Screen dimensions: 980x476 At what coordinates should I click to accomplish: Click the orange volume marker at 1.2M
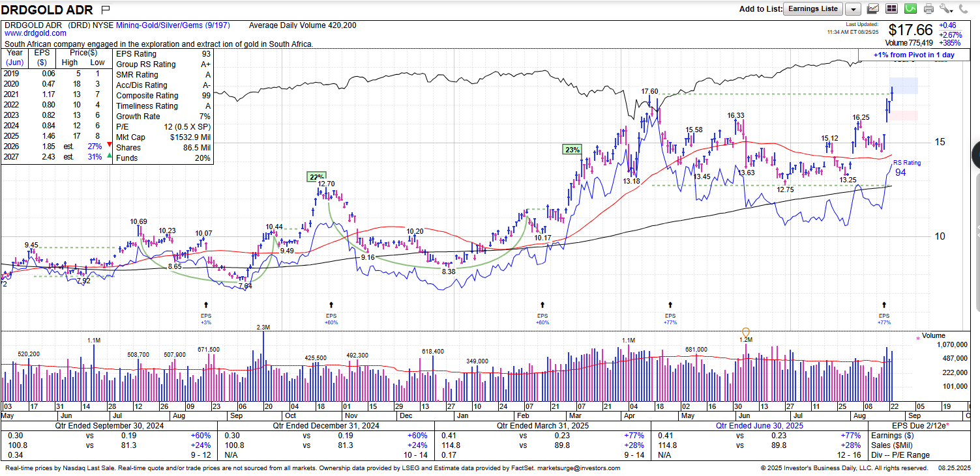pos(746,333)
